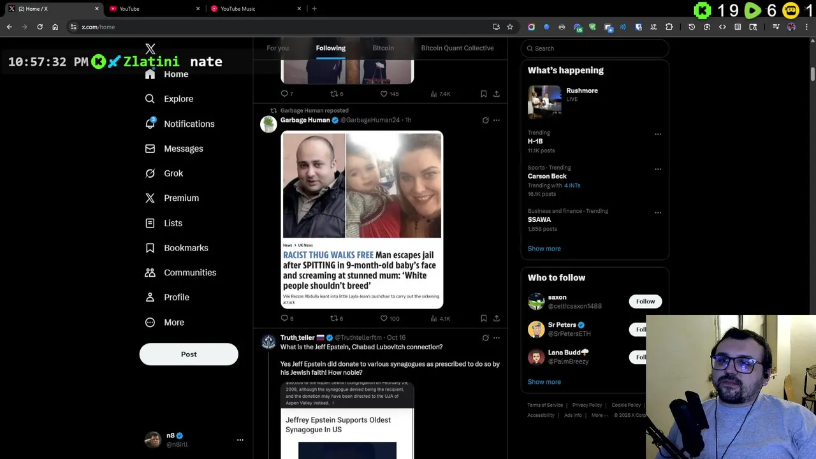This screenshot has width=816, height=459.
Task: Open Garbage Human profile name
Action: 305,120
